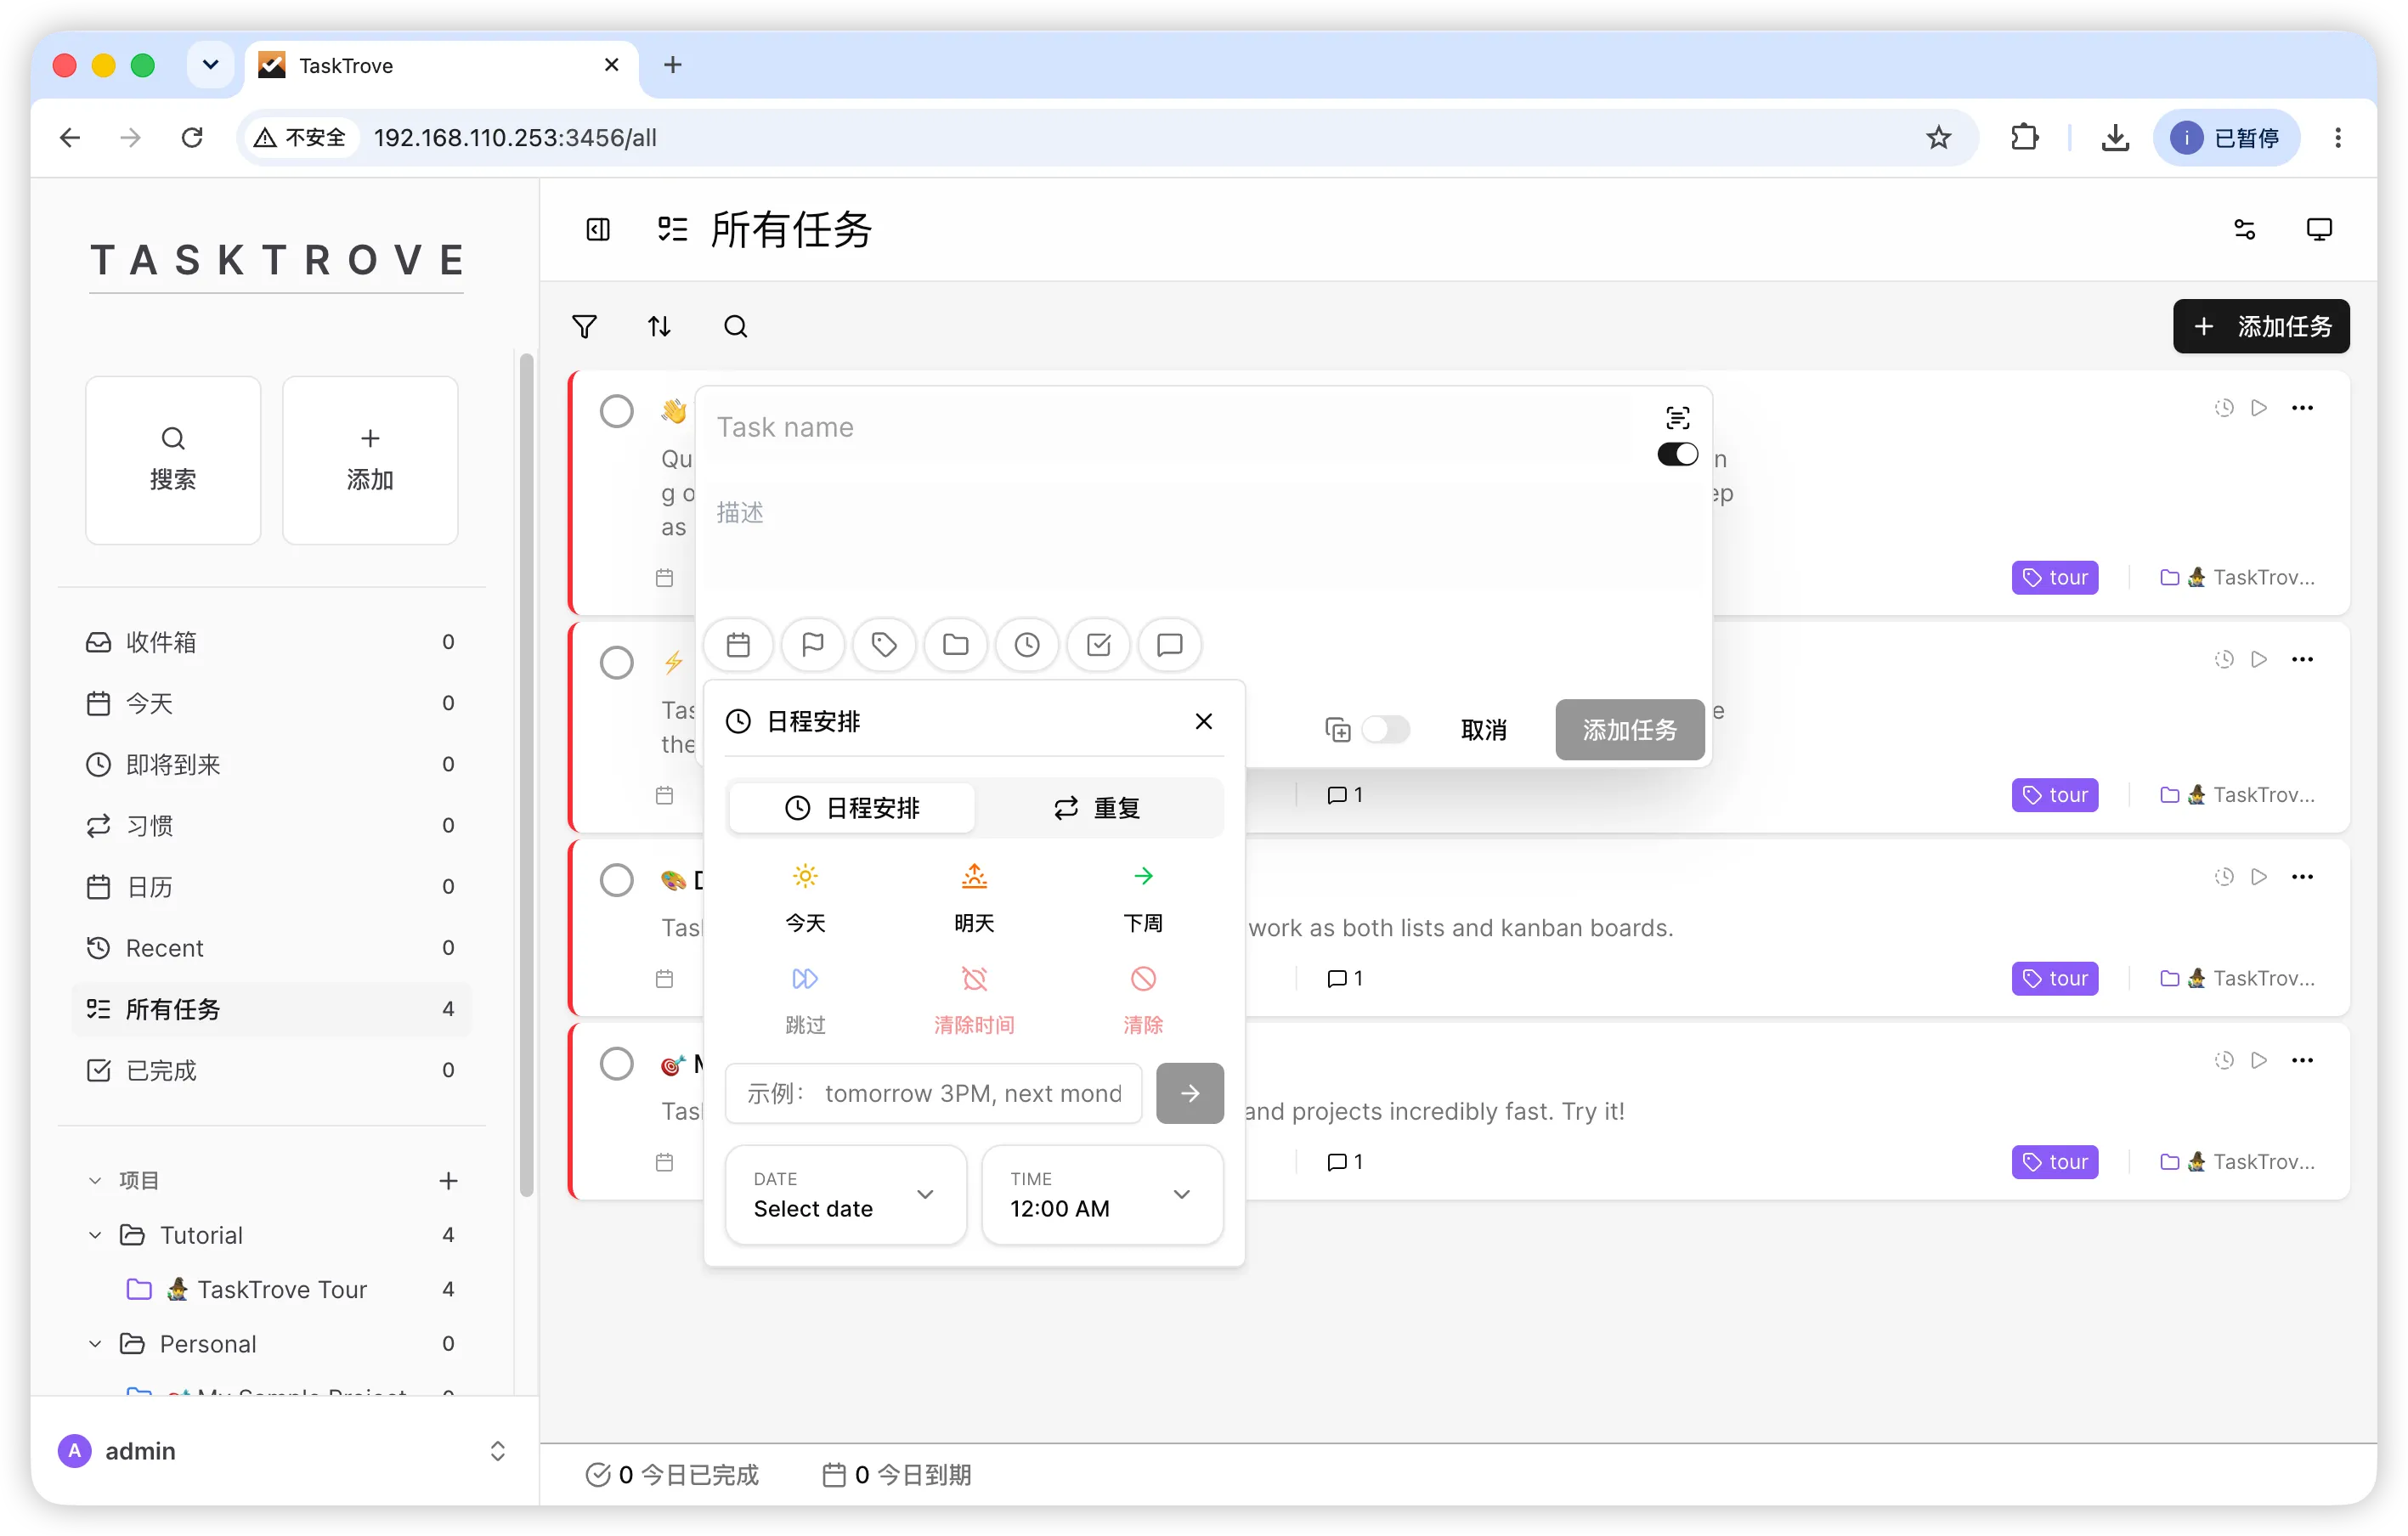Click the search magnifier in task toolbar
2408x1536 pixels.
735,327
